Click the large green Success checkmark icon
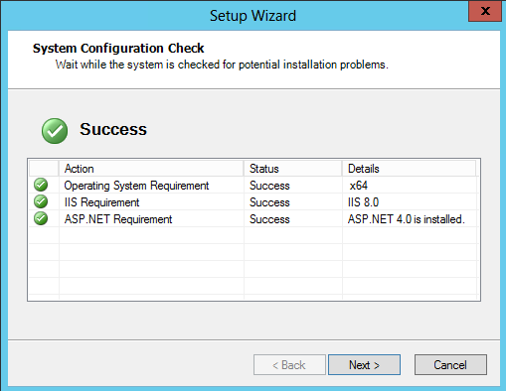Image resolution: width=506 pixels, height=391 pixels. [55, 131]
